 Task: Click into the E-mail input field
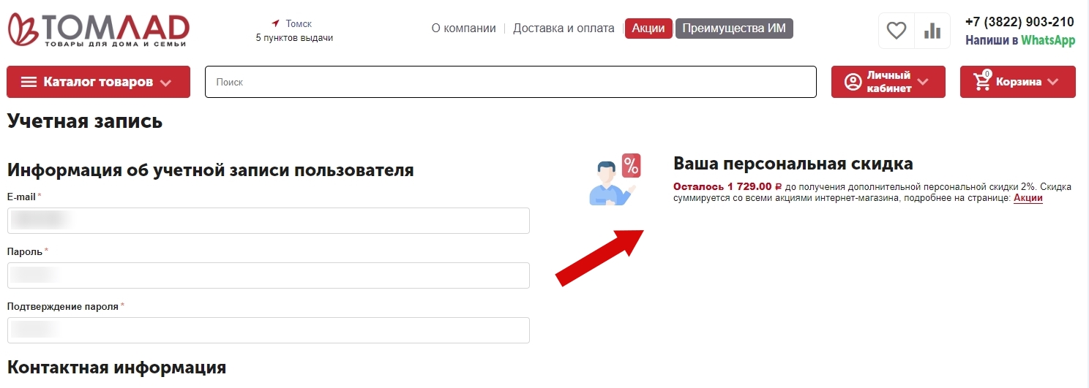pos(269,221)
